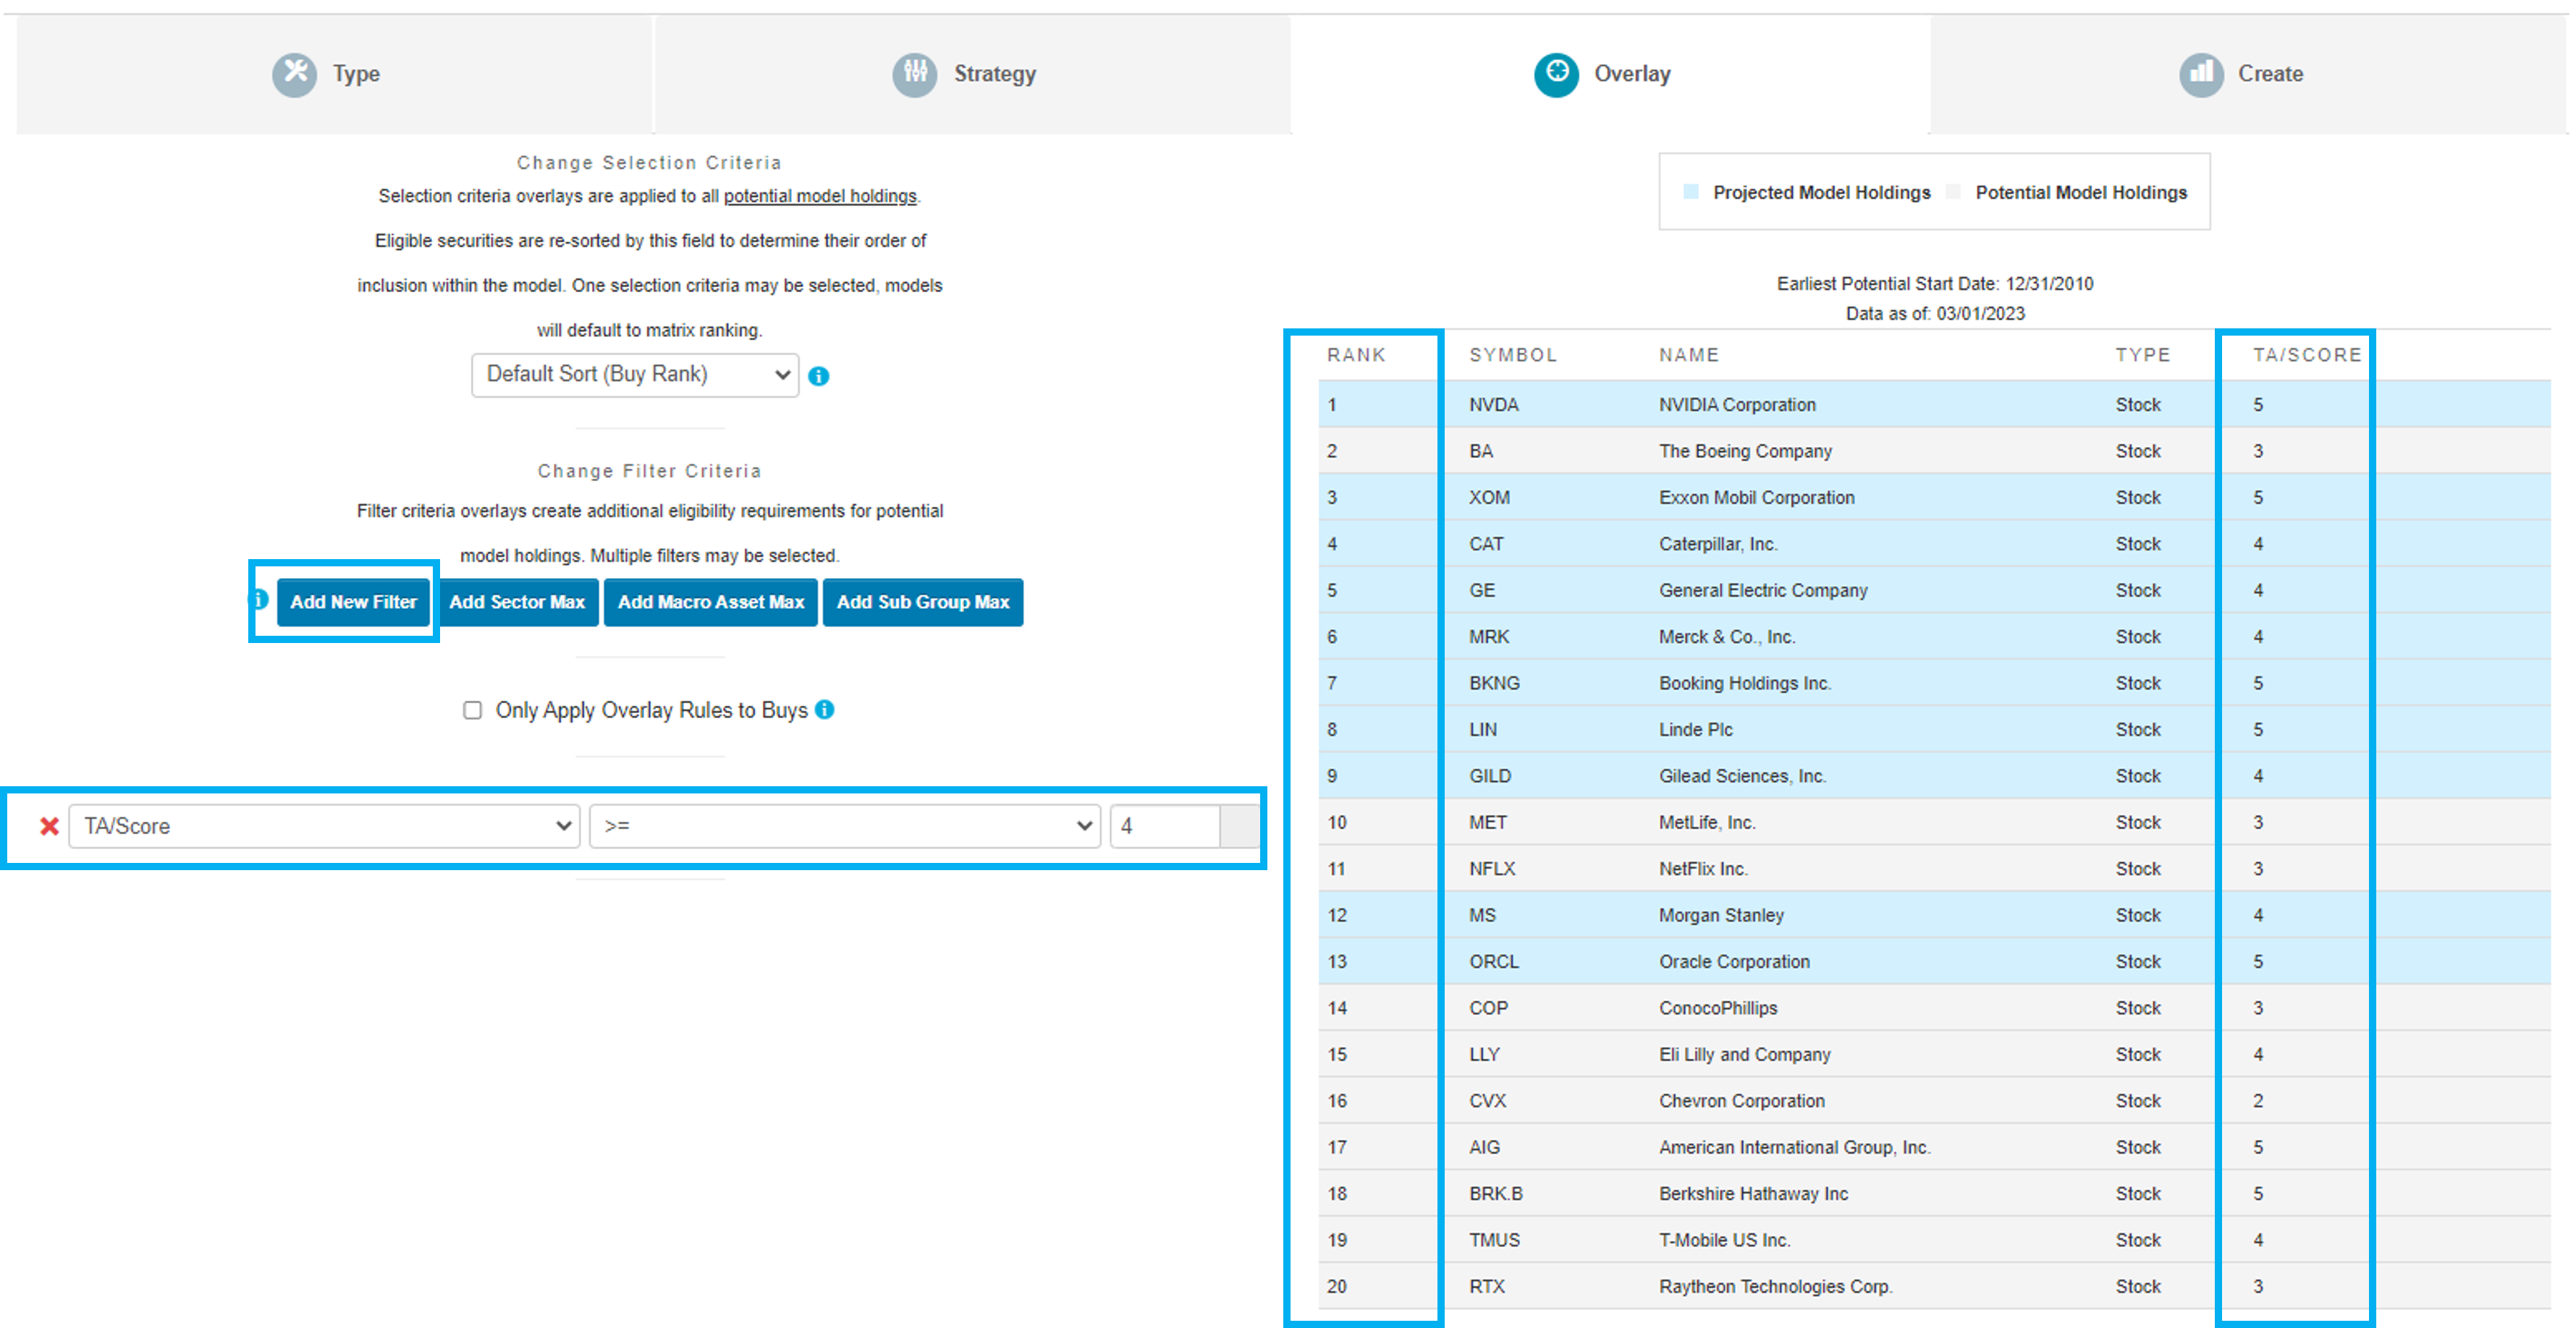Open the Default Sort (Buy Rank) dropdown
Viewport: 2576px width, 1328px height.
click(x=635, y=375)
